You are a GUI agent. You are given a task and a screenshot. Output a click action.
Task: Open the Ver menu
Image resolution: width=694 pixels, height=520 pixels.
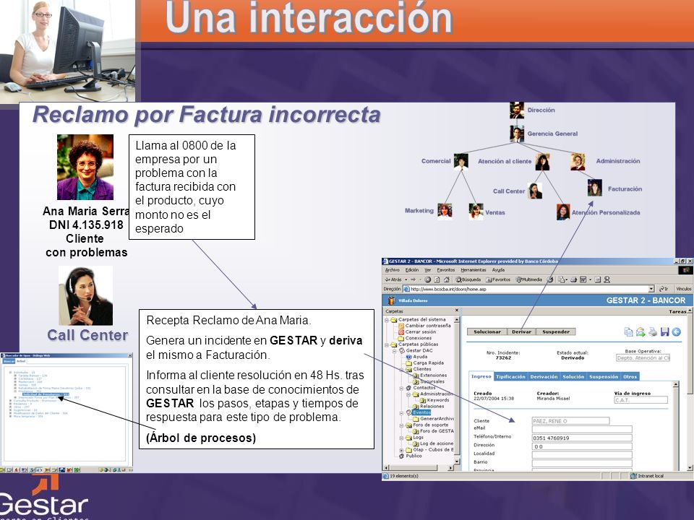427,269
